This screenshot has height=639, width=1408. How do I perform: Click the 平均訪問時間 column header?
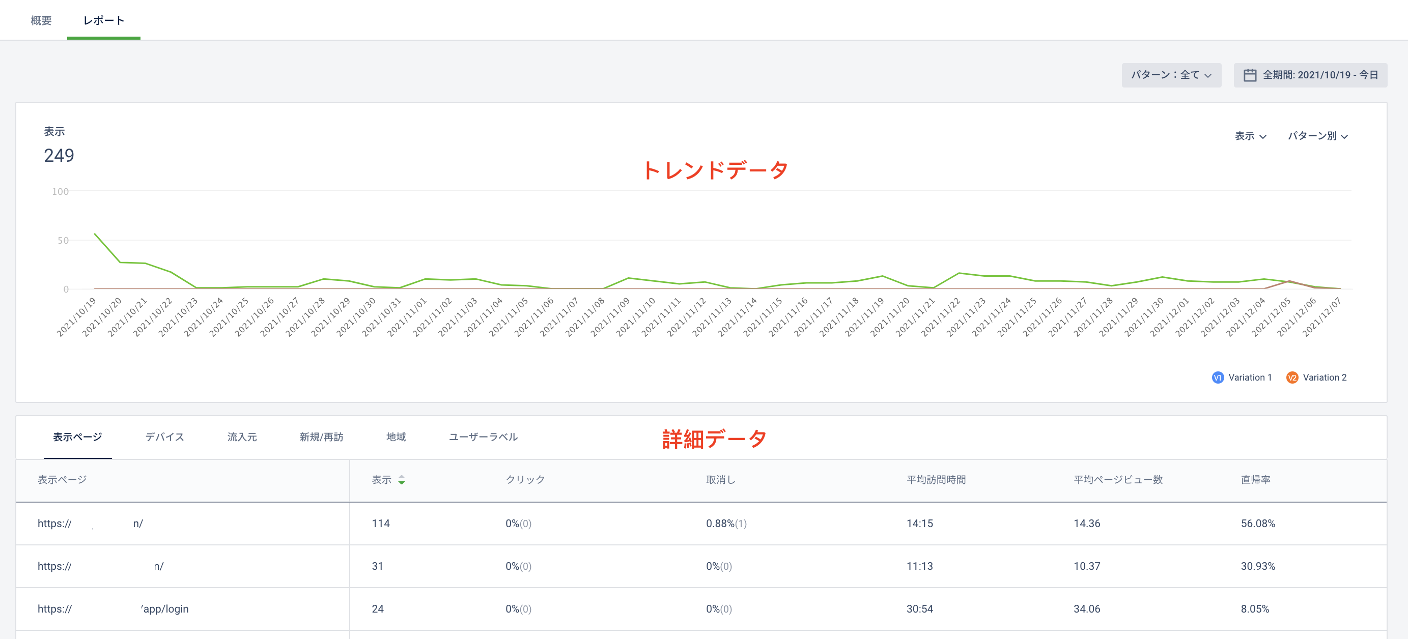pos(936,480)
